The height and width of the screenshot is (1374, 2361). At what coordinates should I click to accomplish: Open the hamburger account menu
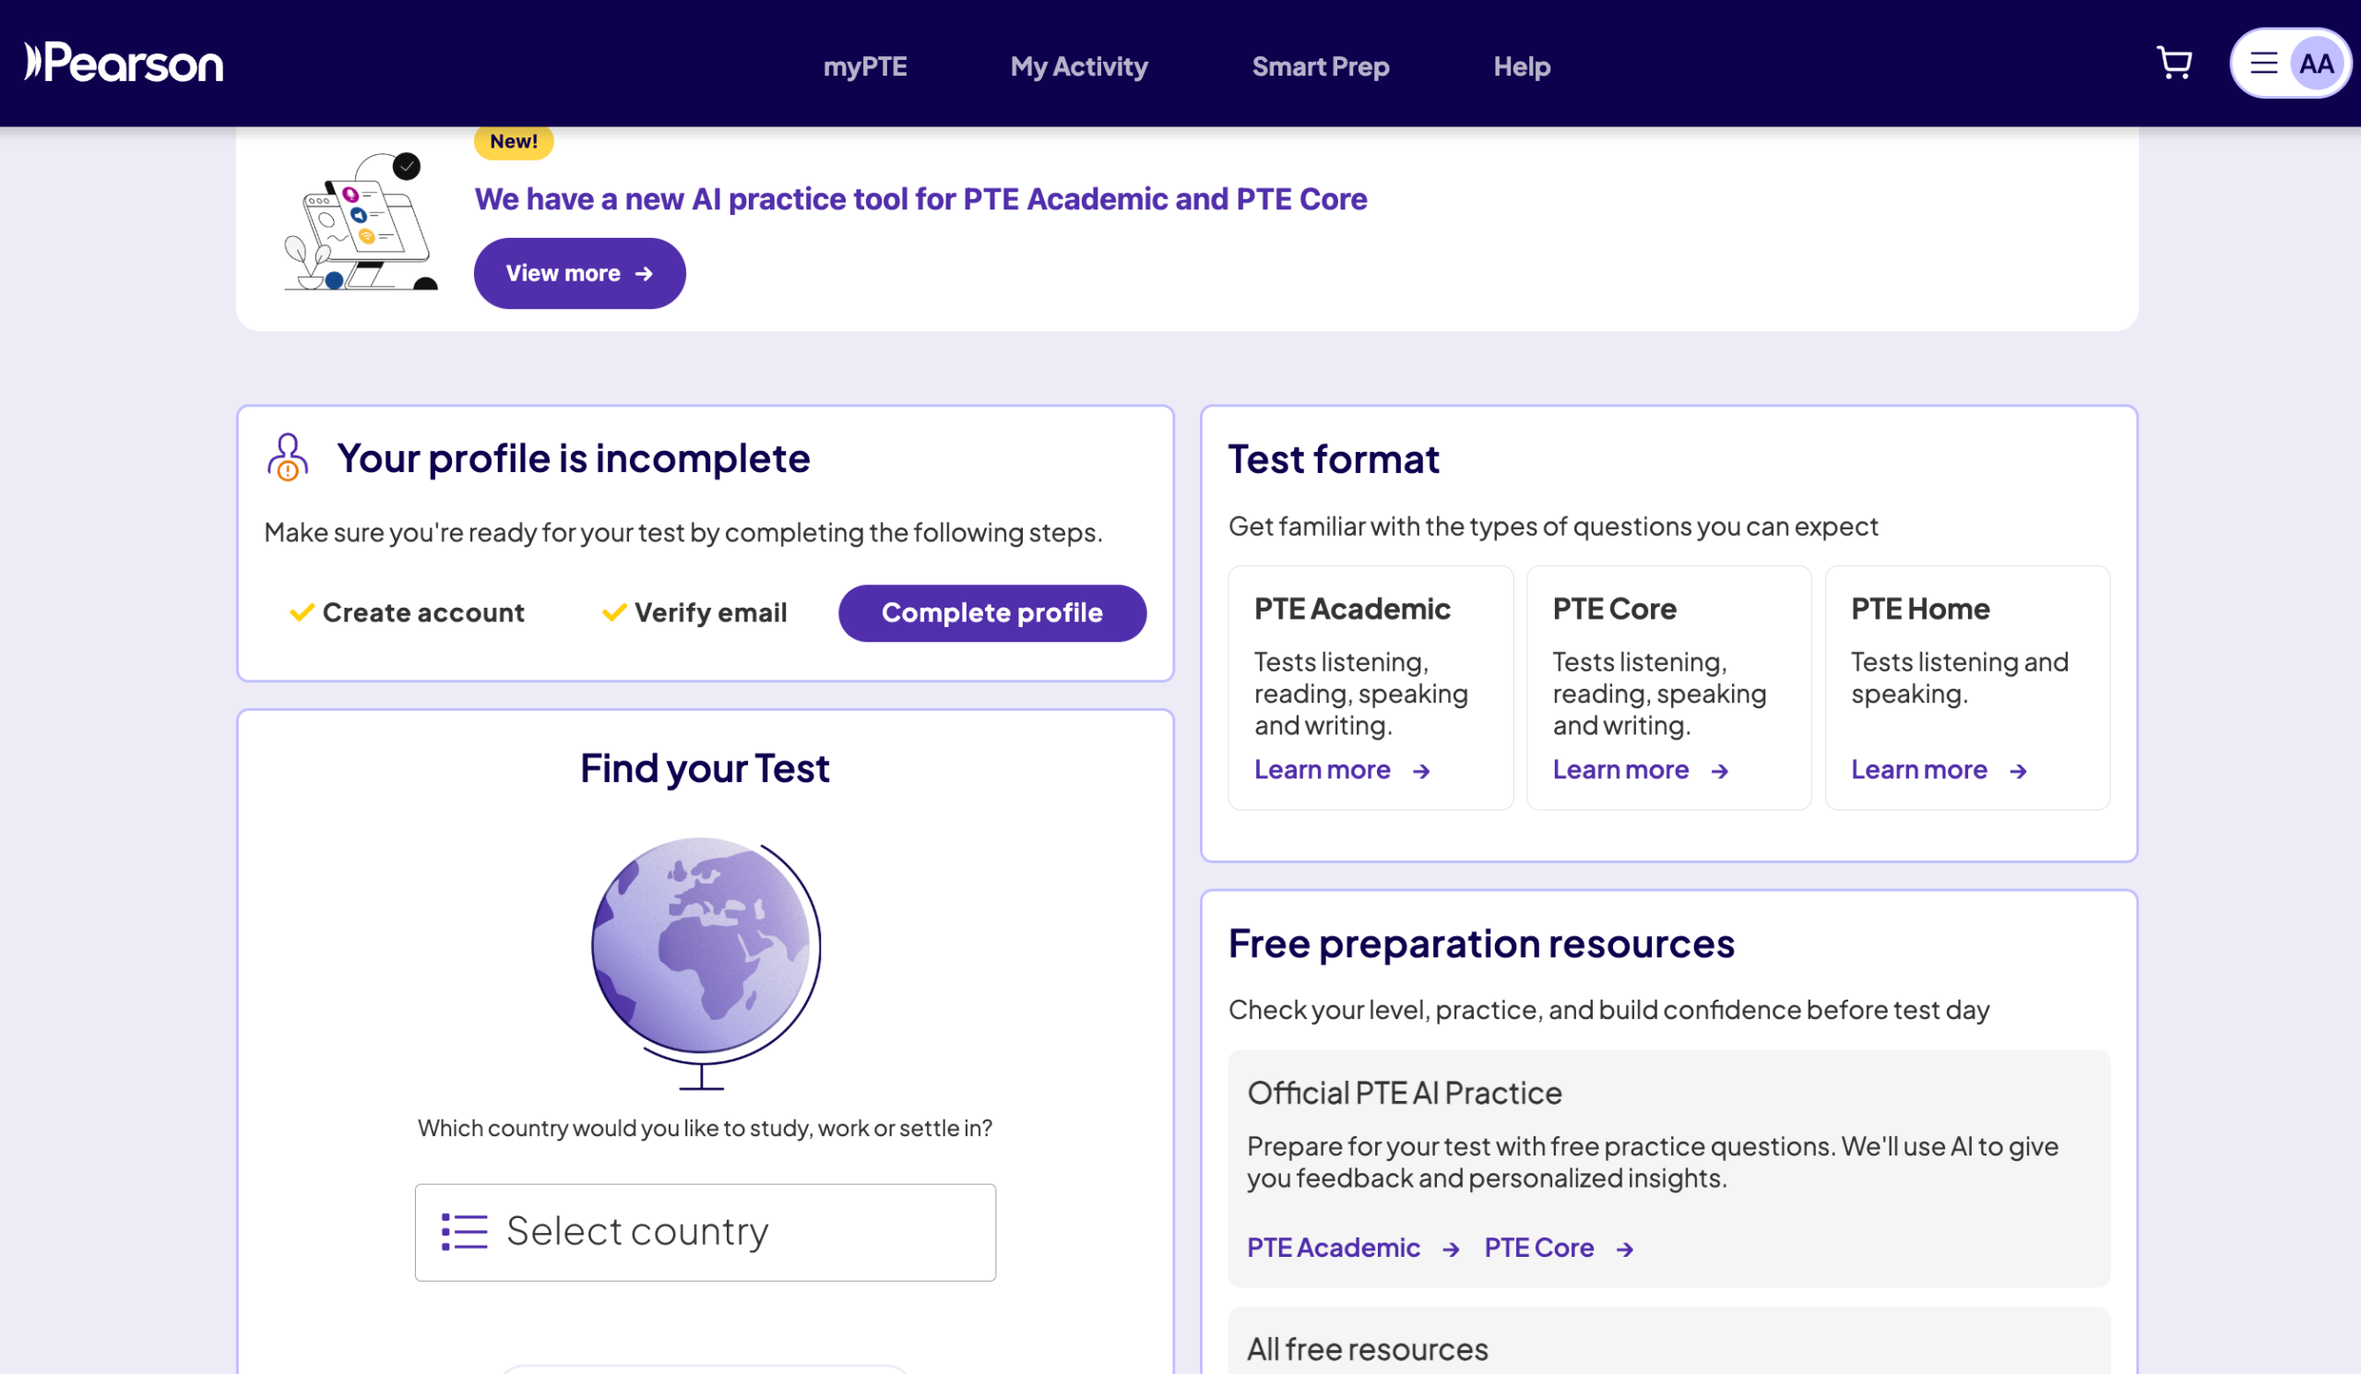click(2263, 63)
